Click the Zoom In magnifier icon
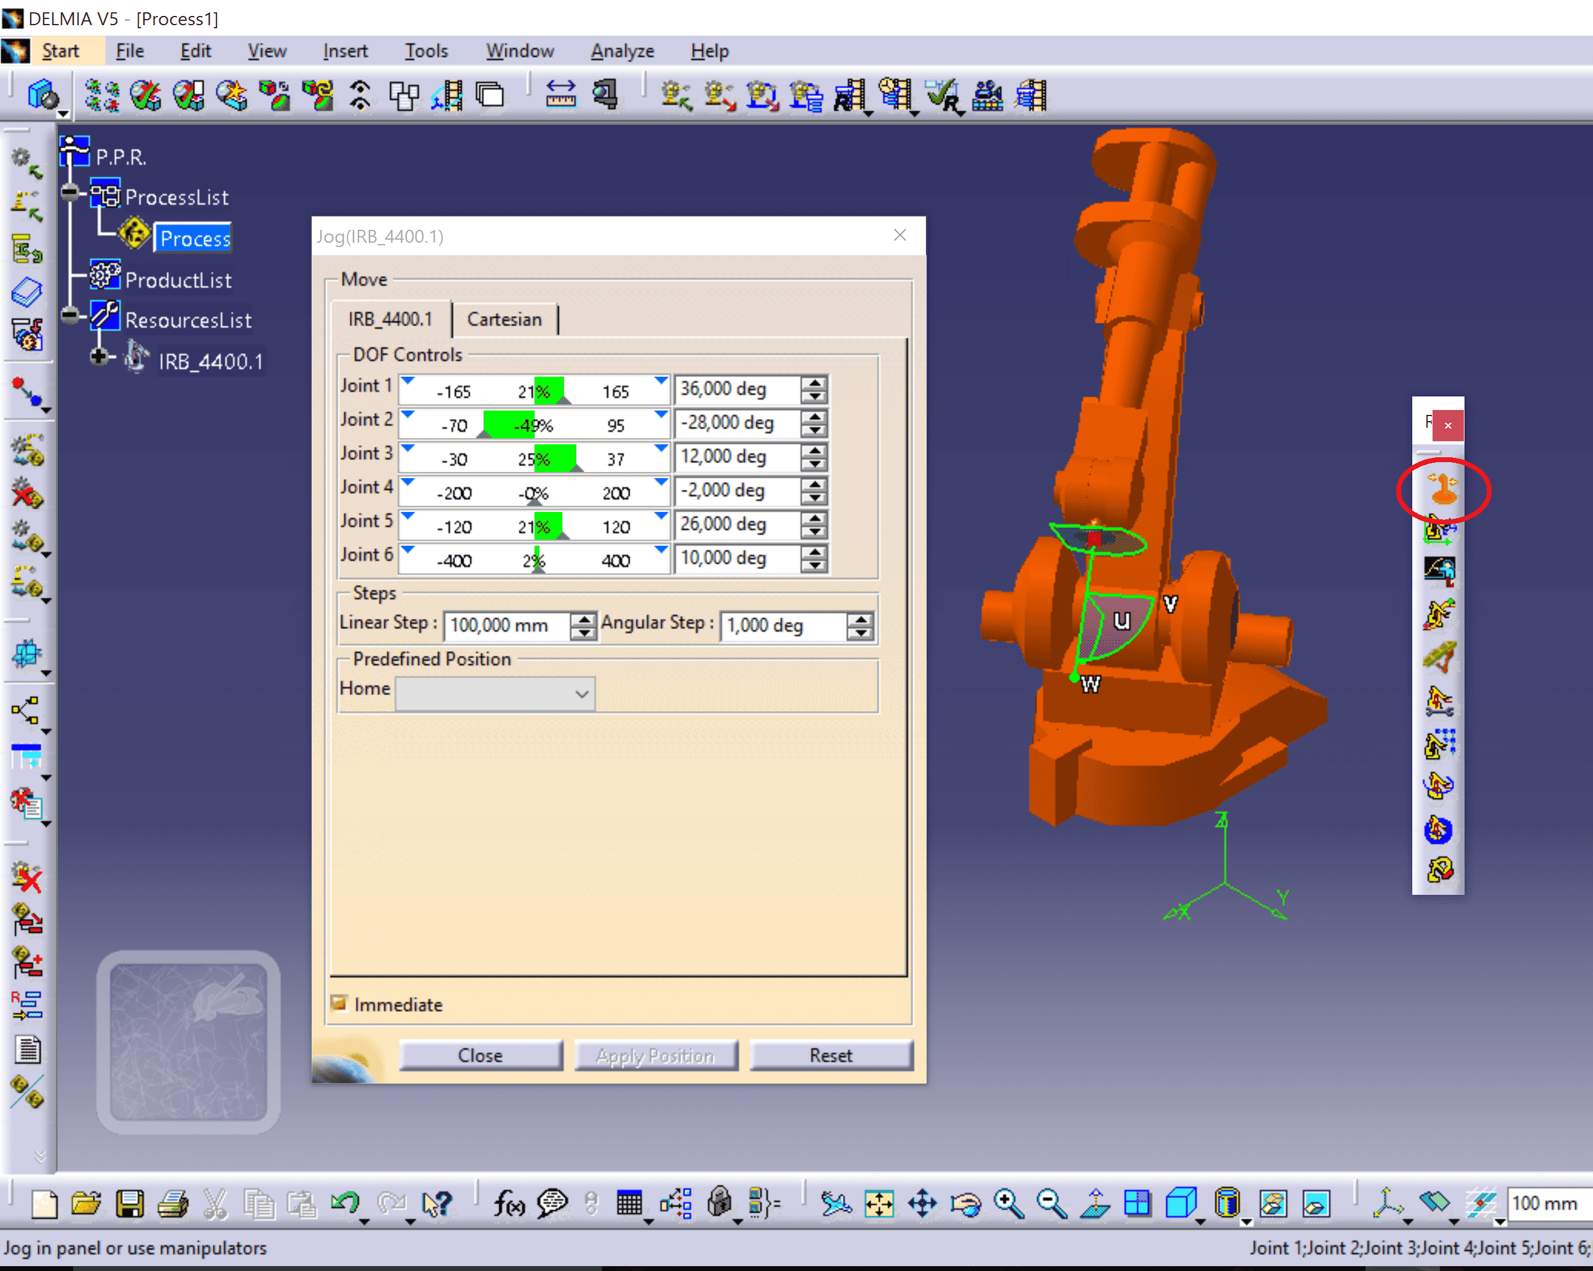1593x1271 pixels. click(x=1008, y=1204)
